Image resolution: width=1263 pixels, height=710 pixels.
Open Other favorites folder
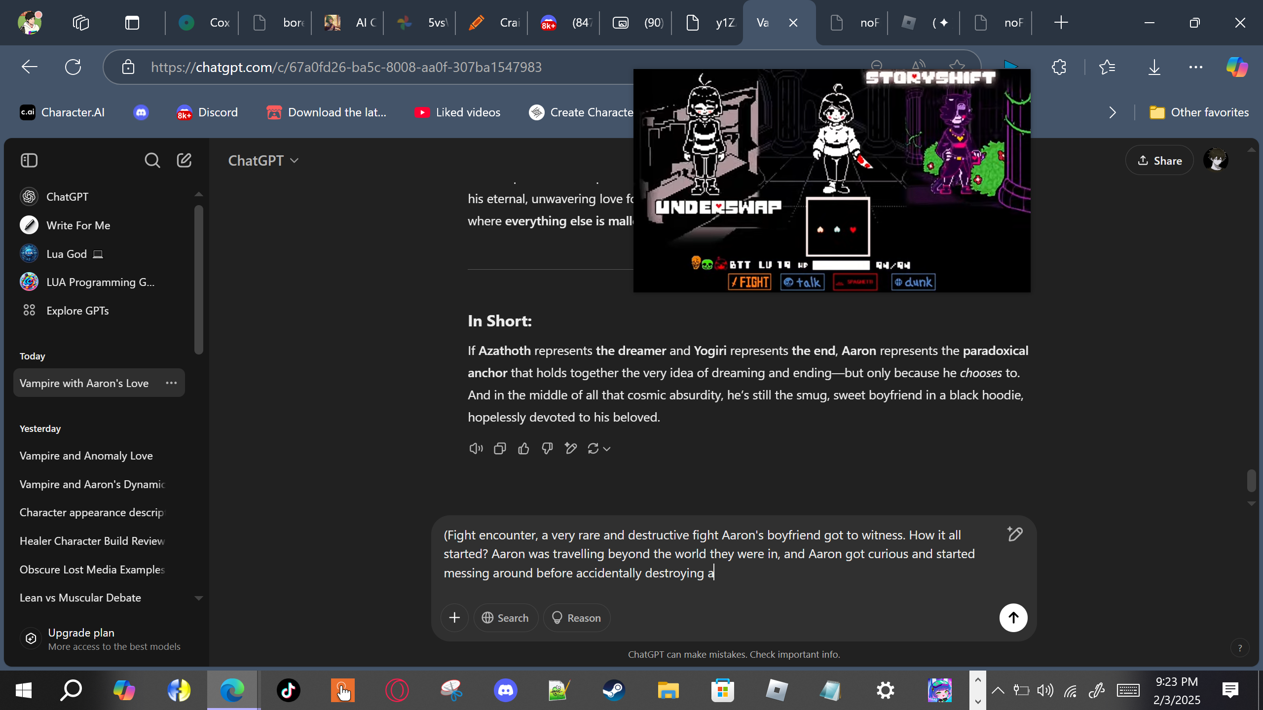coord(1199,112)
